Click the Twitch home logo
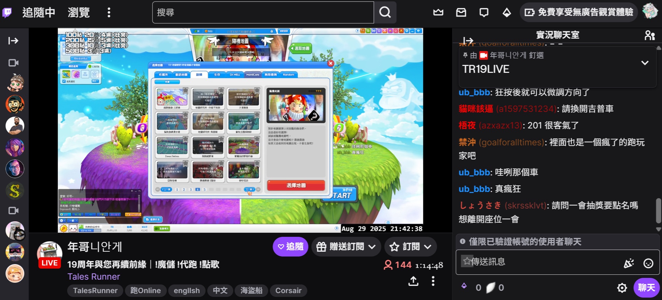 pyautogui.click(x=7, y=12)
